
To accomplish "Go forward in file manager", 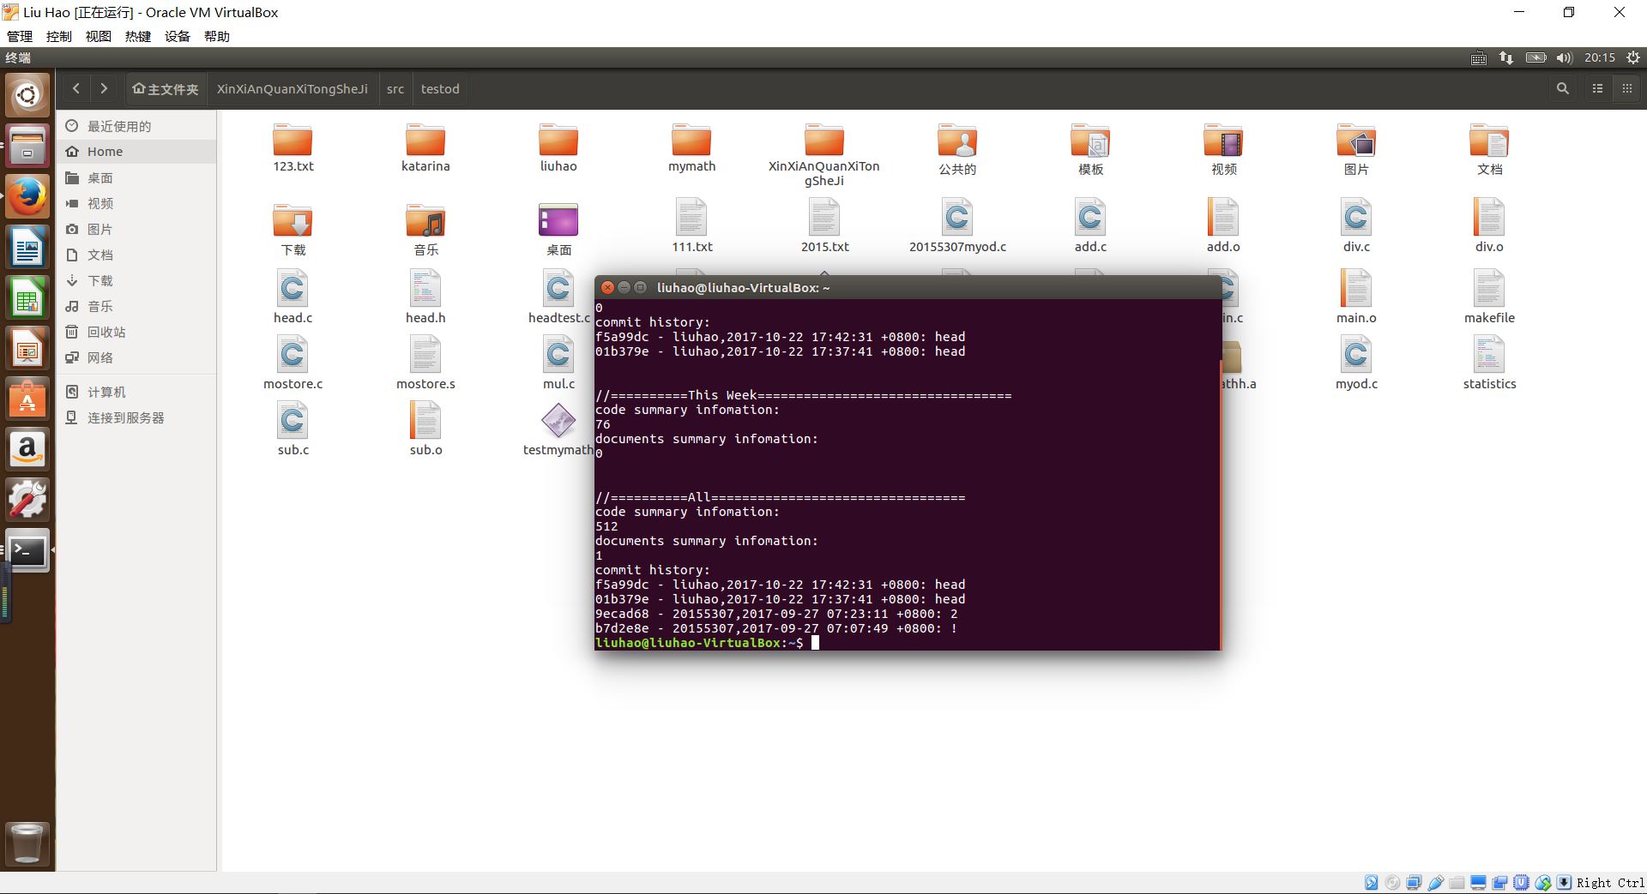I will point(104,88).
